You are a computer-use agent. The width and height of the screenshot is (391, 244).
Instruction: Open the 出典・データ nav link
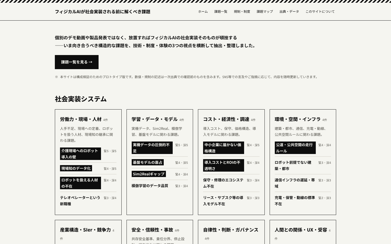(x=289, y=11)
